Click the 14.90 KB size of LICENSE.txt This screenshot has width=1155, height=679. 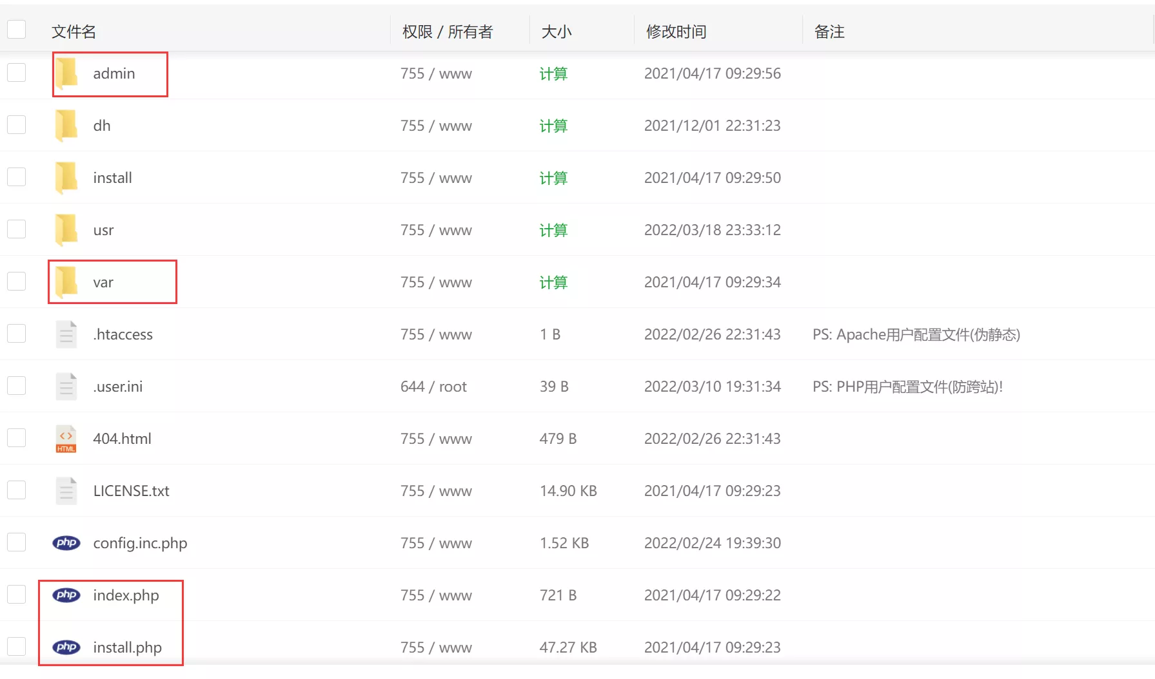(568, 491)
